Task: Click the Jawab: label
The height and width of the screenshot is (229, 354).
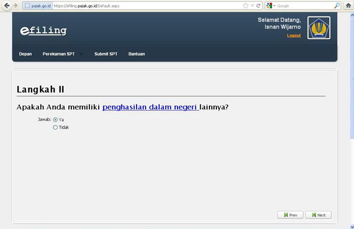Action: 45,120
